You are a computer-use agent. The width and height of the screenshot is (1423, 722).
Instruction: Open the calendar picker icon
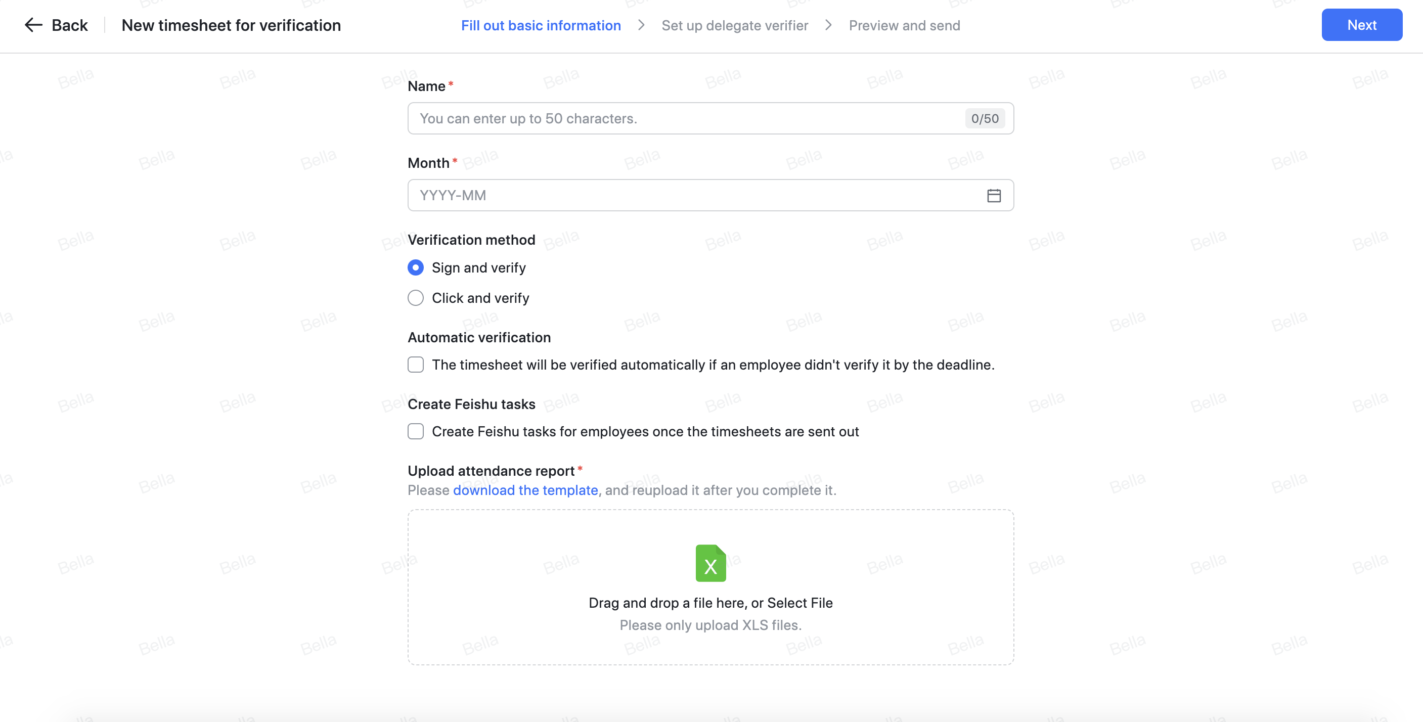993,196
